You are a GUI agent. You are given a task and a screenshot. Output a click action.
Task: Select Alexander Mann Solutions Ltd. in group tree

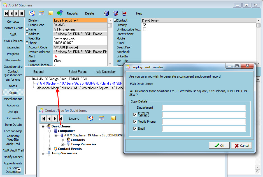80,88
